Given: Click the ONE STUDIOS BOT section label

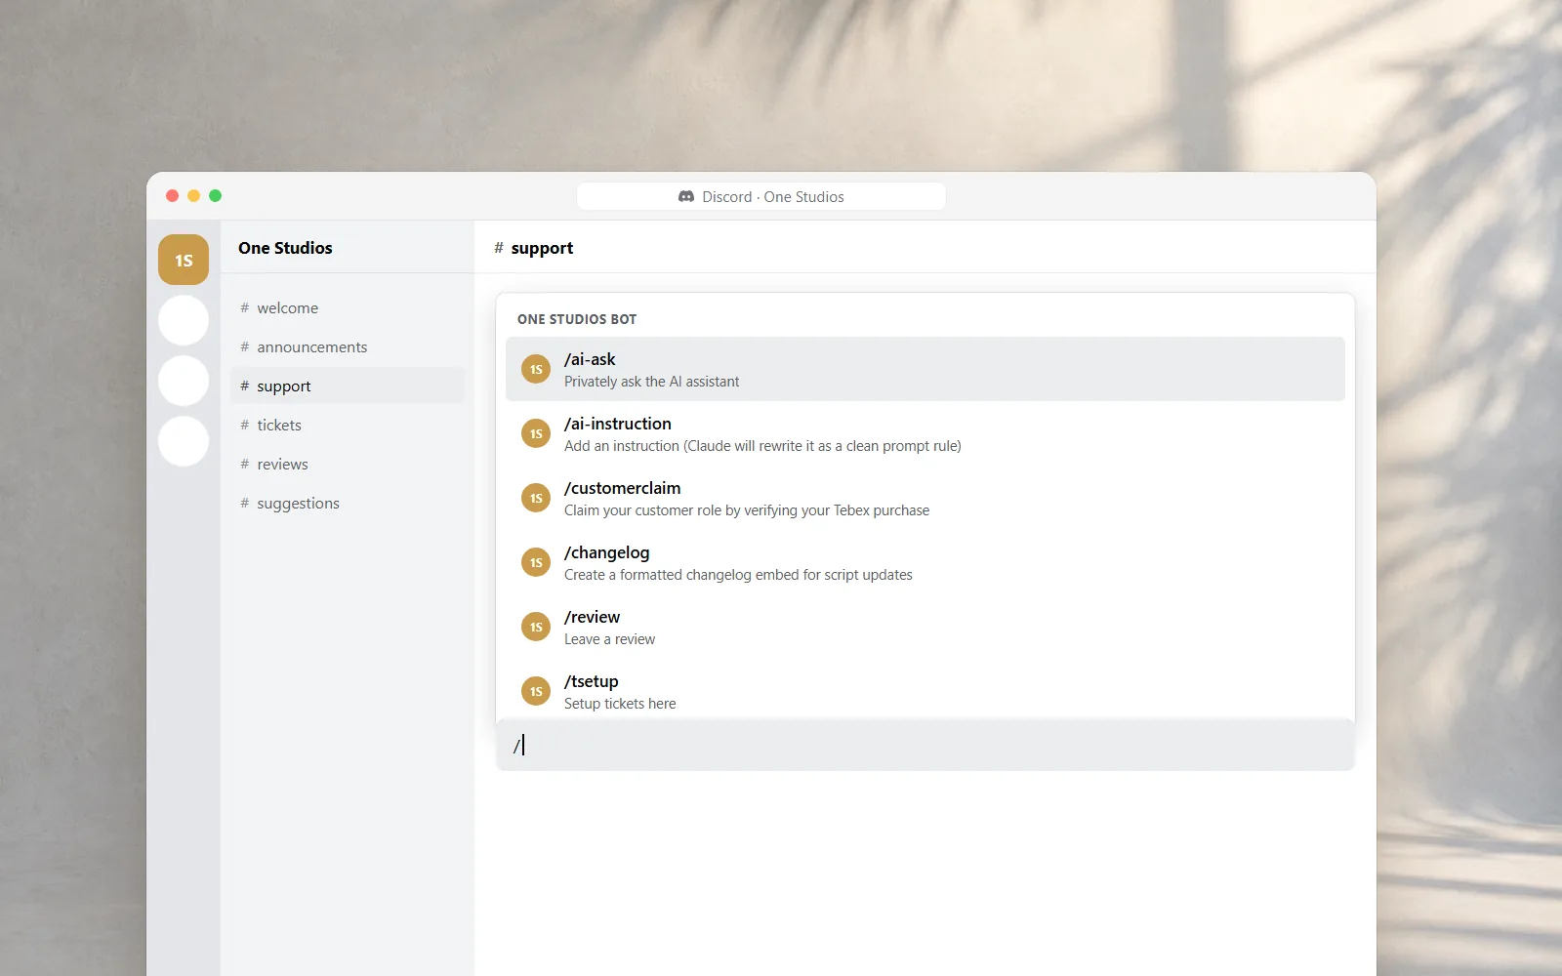Looking at the screenshot, I should [x=577, y=319].
